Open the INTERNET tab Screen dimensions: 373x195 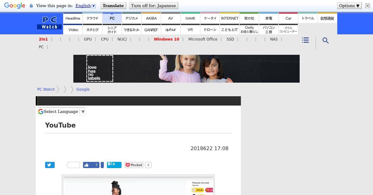pos(230,18)
